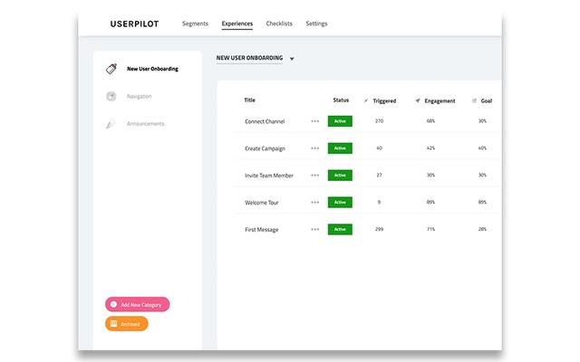Open the three-dots menu for First Message
Viewport: 580px width, 362px height.
[314, 229]
